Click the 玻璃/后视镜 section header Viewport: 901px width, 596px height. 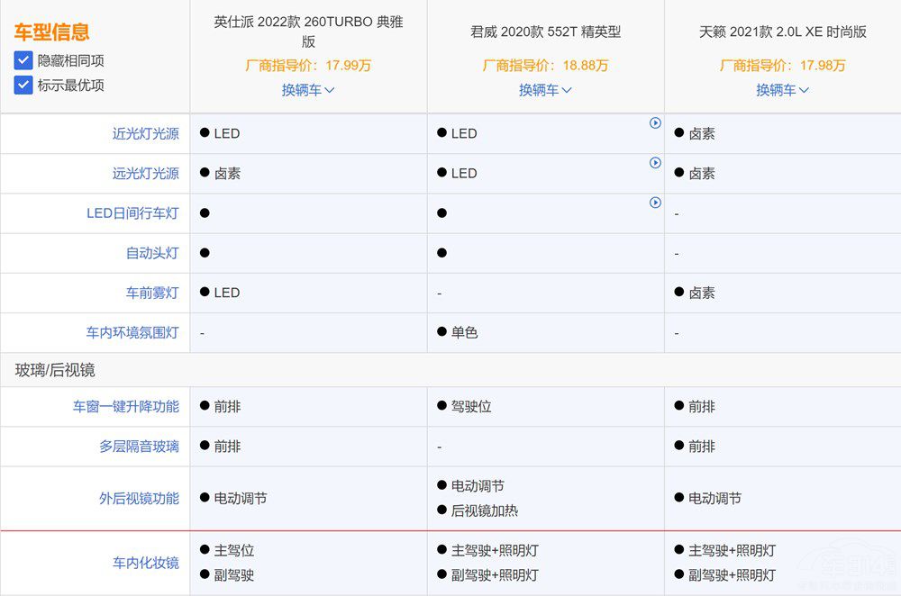55,370
